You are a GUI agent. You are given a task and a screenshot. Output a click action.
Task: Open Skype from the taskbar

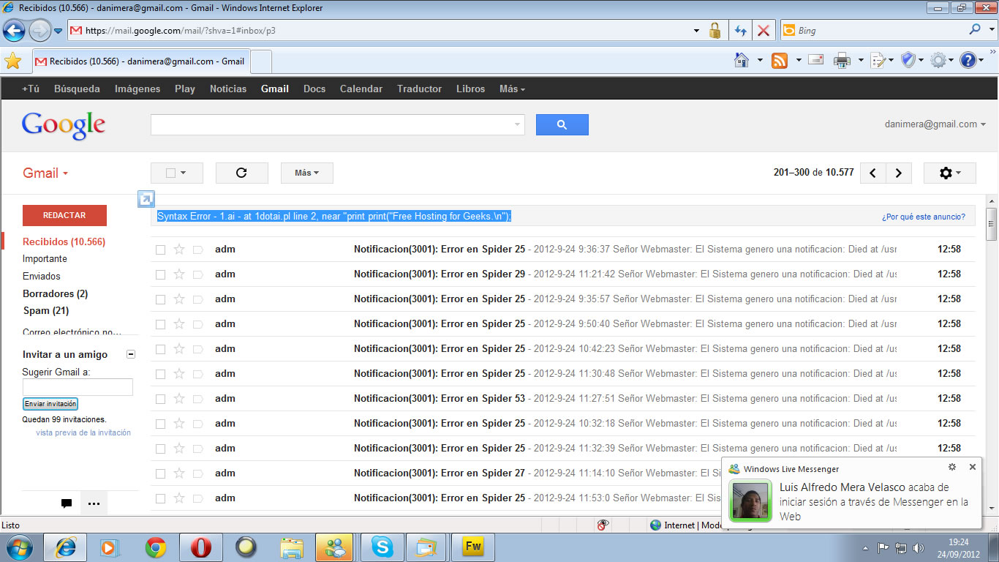[x=382, y=547]
